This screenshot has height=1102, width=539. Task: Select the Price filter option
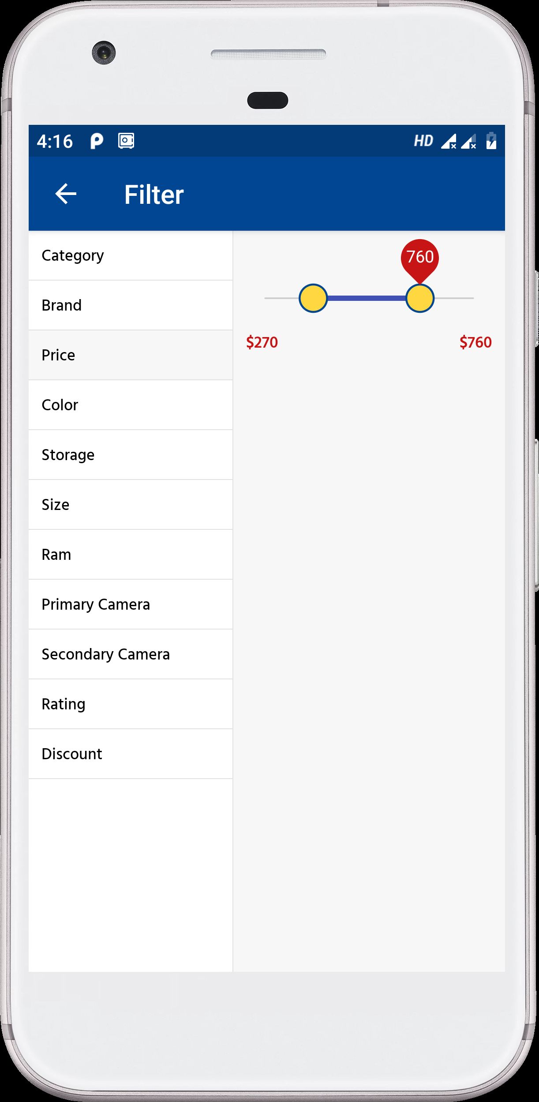131,355
